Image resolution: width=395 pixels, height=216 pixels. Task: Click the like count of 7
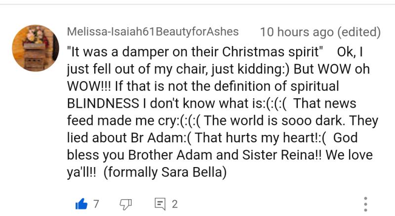coord(96,204)
